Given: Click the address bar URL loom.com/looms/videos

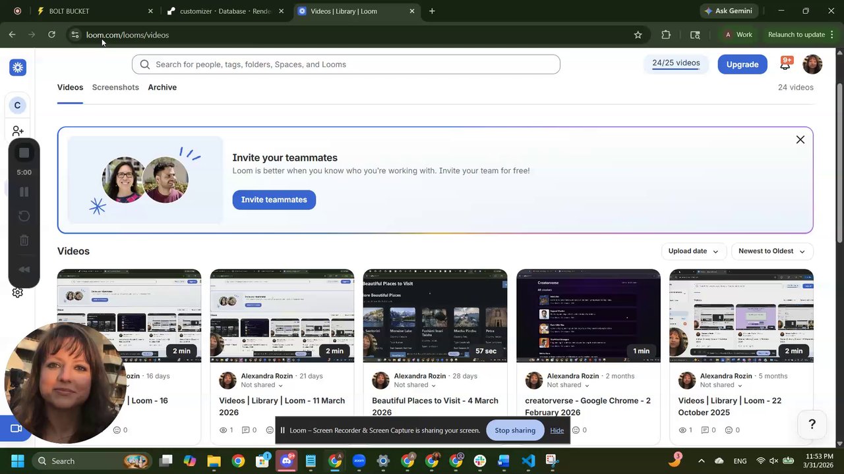Looking at the screenshot, I should (x=127, y=35).
